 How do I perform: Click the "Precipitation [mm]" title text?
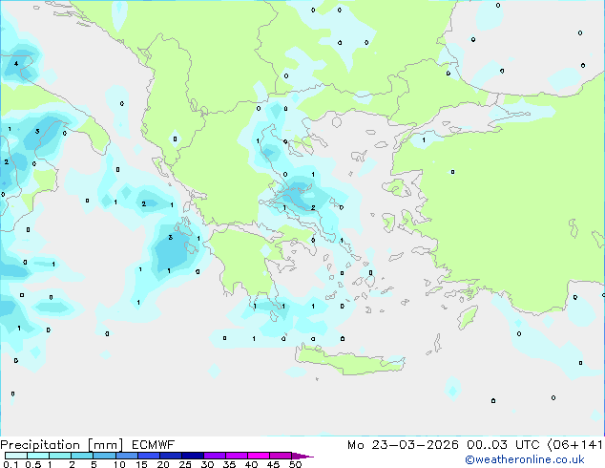[62, 445]
